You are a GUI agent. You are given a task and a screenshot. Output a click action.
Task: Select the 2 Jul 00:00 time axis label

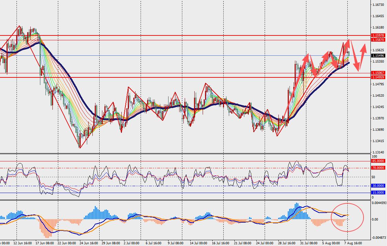[x=132, y=243]
